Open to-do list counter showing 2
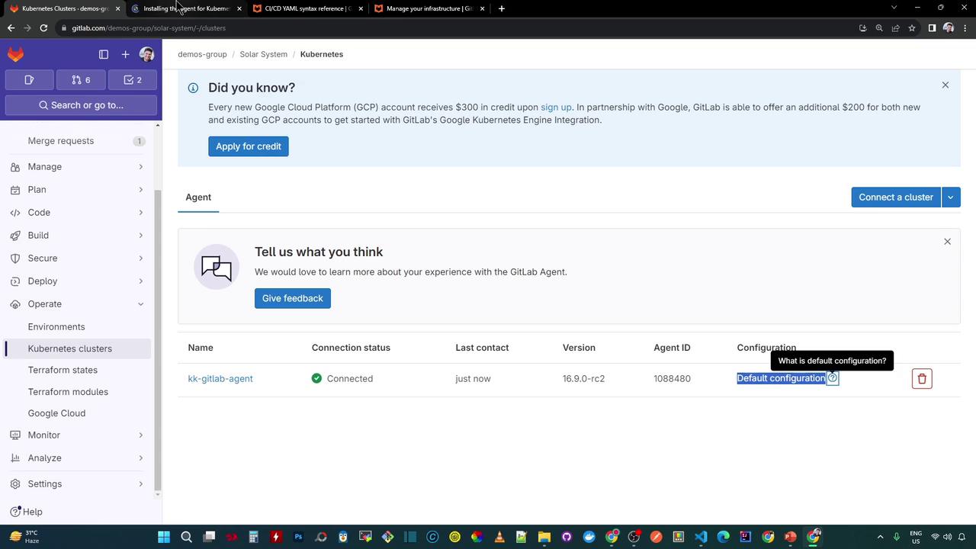The image size is (976, 549). click(133, 80)
